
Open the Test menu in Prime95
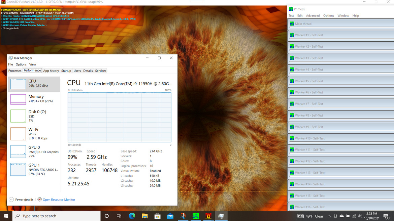[x=291, y=15]
